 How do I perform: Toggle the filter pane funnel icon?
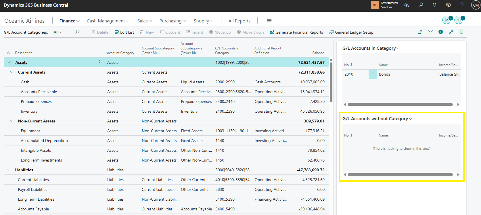(x=430, y=32)
